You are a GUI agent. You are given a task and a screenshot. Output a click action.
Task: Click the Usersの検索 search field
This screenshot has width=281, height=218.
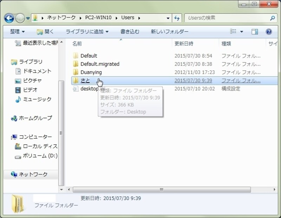[x=227, y=18]
